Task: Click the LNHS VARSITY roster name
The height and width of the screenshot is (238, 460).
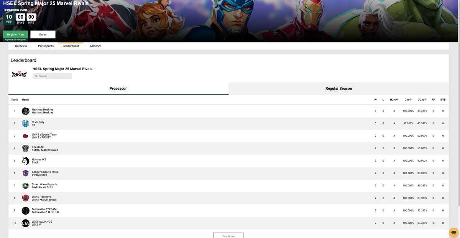Action: click(41, 138)
